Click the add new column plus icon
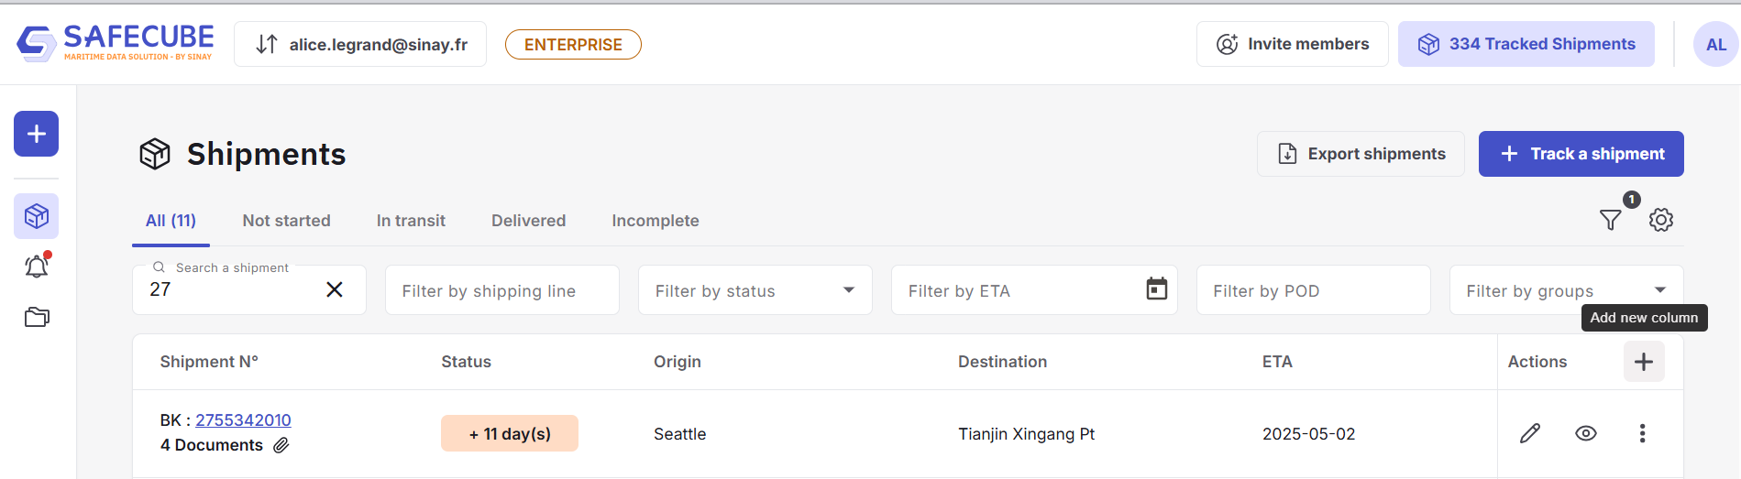The height and width of the screenshot is (479, 1741). (1644, 362)
